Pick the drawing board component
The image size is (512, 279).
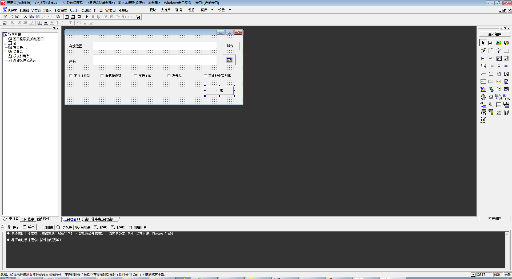click(483, 51)
